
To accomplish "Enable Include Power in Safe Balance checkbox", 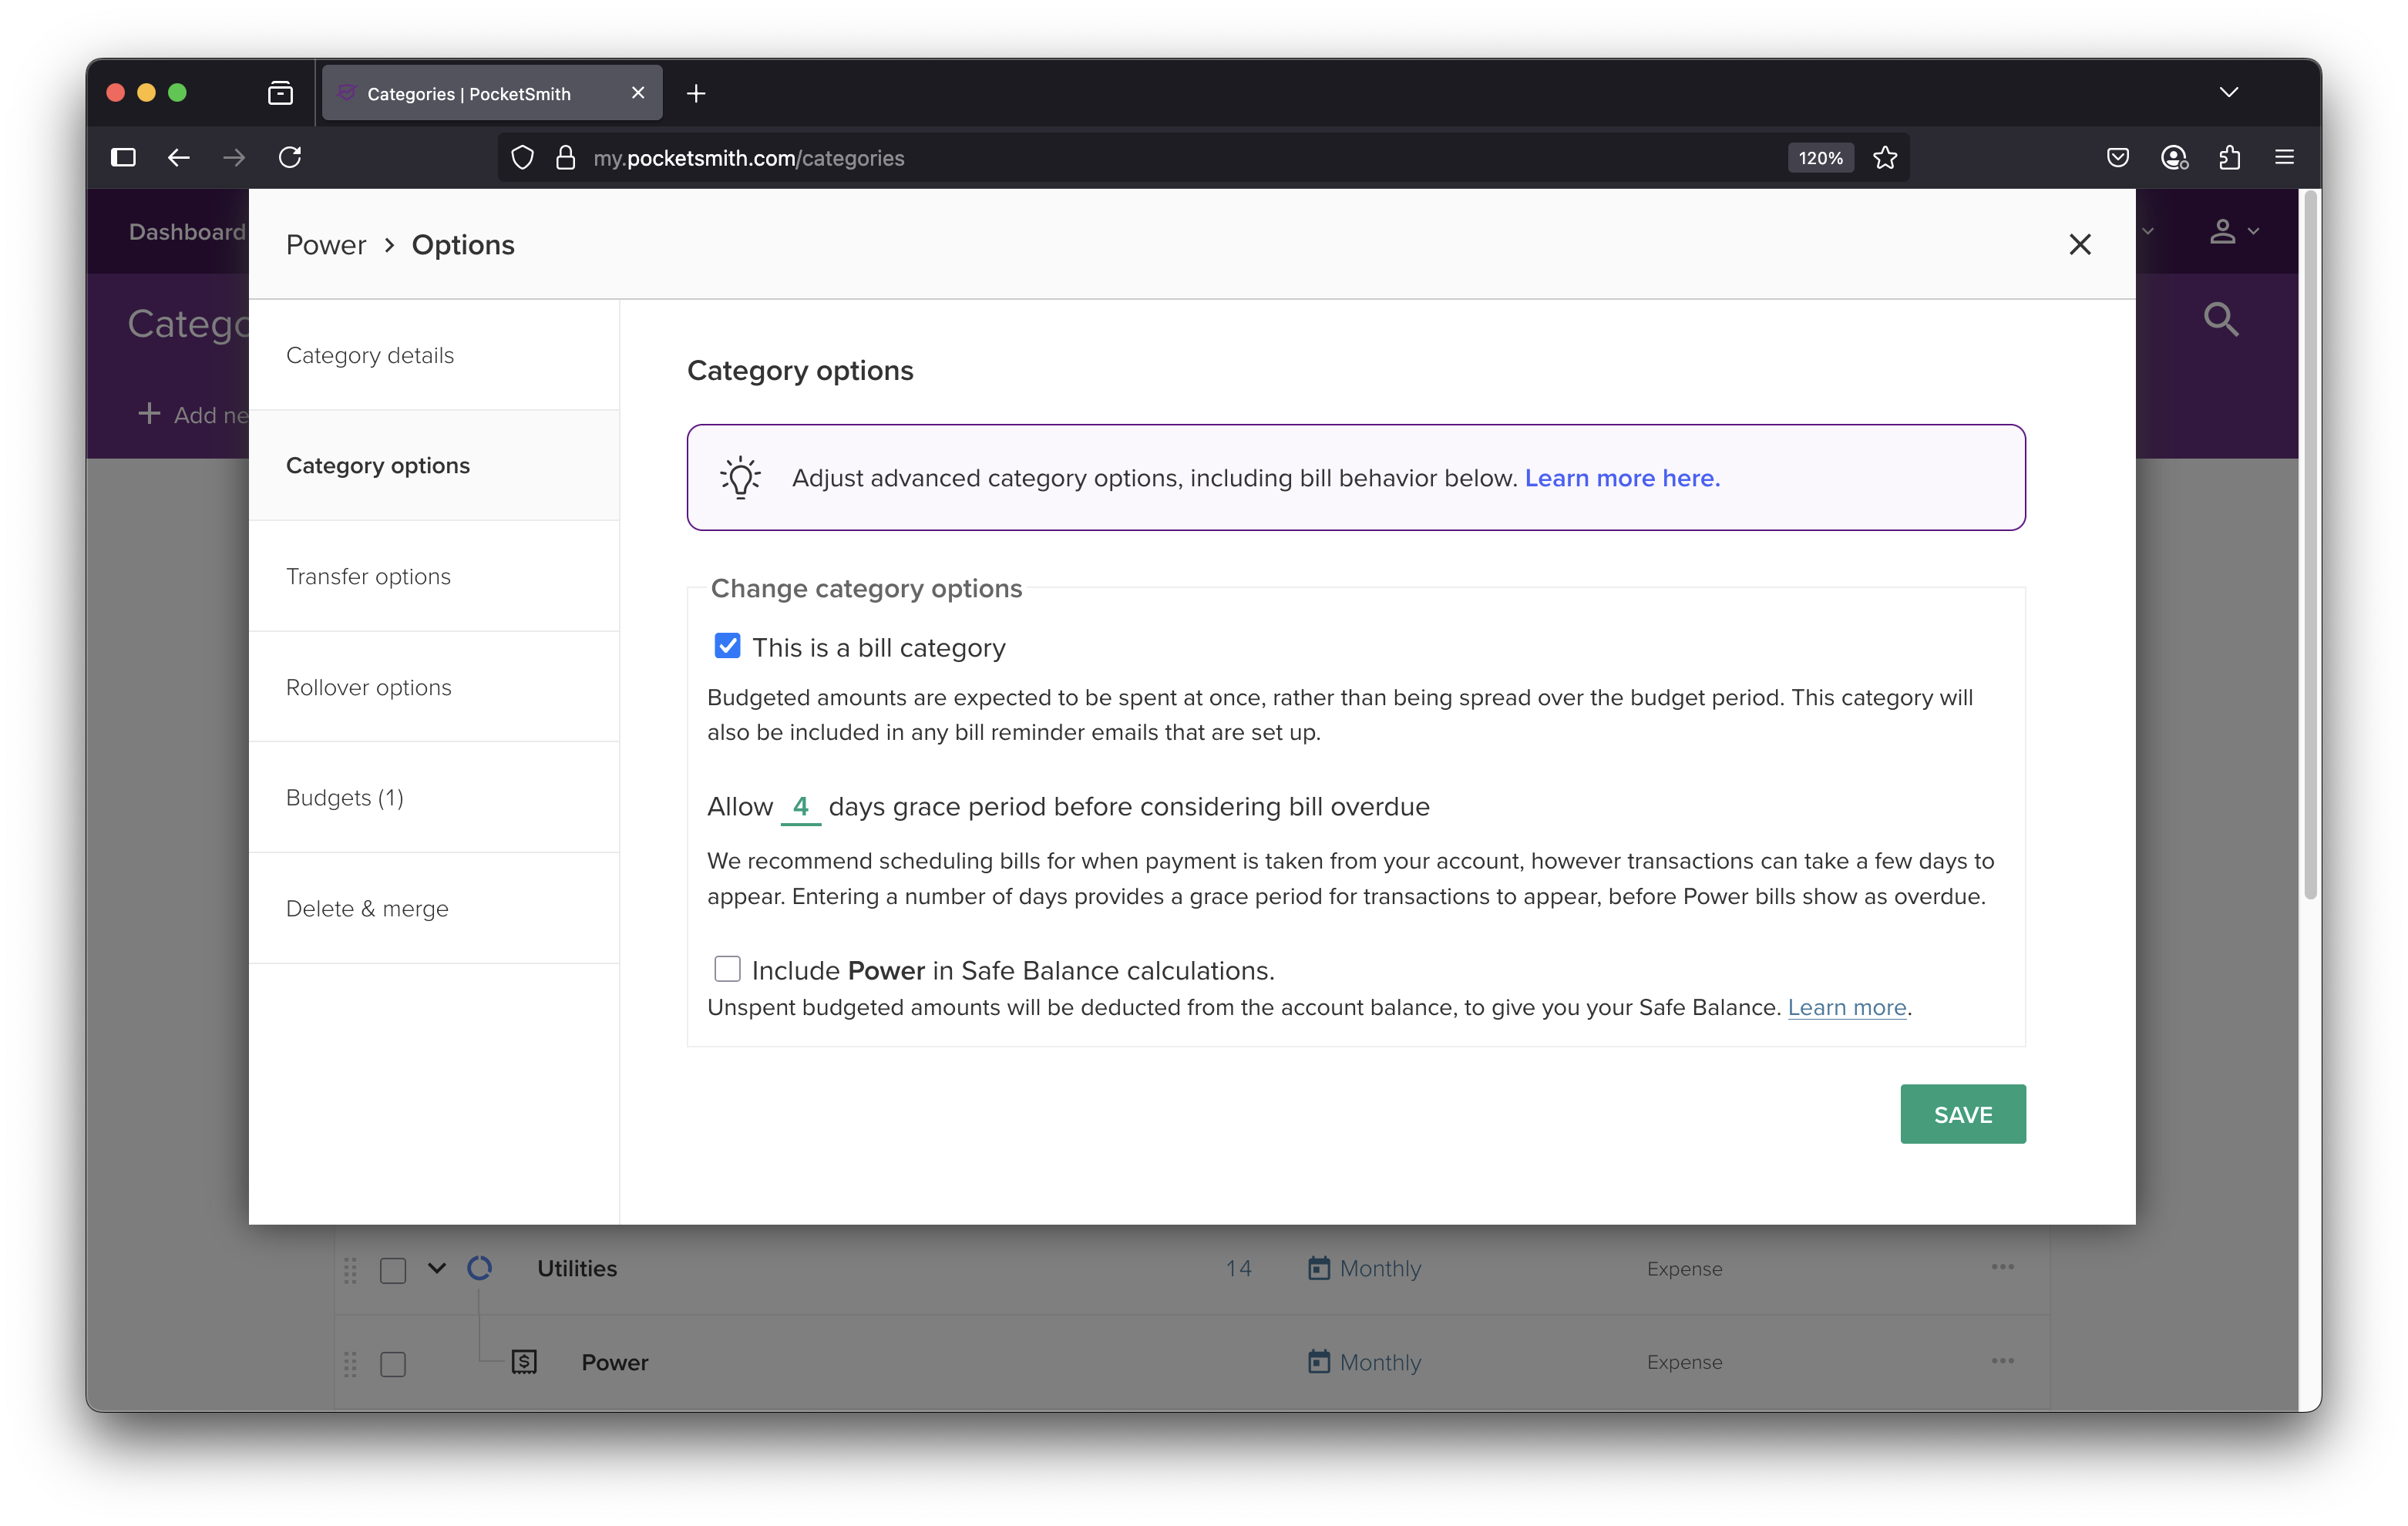I will (x=727, y=969).
